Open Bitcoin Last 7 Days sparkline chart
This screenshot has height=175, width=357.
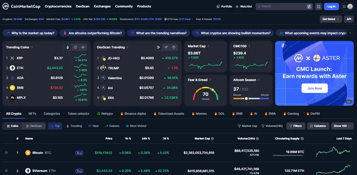point(333,152)
